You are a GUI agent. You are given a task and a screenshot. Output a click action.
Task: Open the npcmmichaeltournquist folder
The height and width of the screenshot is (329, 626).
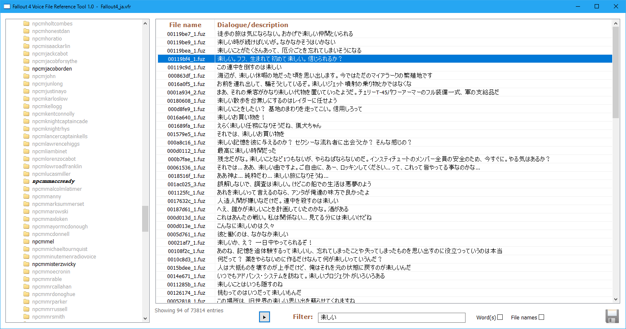pyautogui.click(x=60, y=249)
